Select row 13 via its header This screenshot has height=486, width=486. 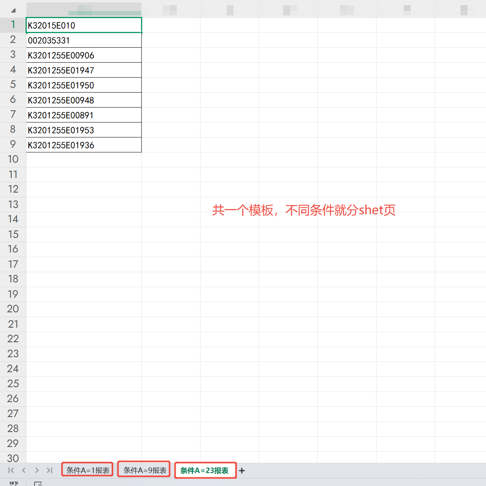(x=13, y=204)
